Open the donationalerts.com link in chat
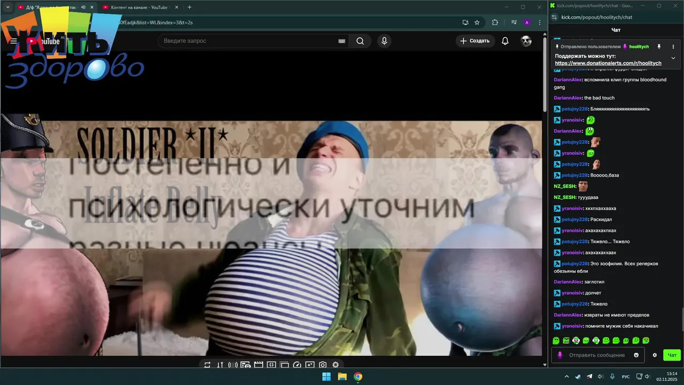Viewport: 684px width, 385px height. coord(608,63)
